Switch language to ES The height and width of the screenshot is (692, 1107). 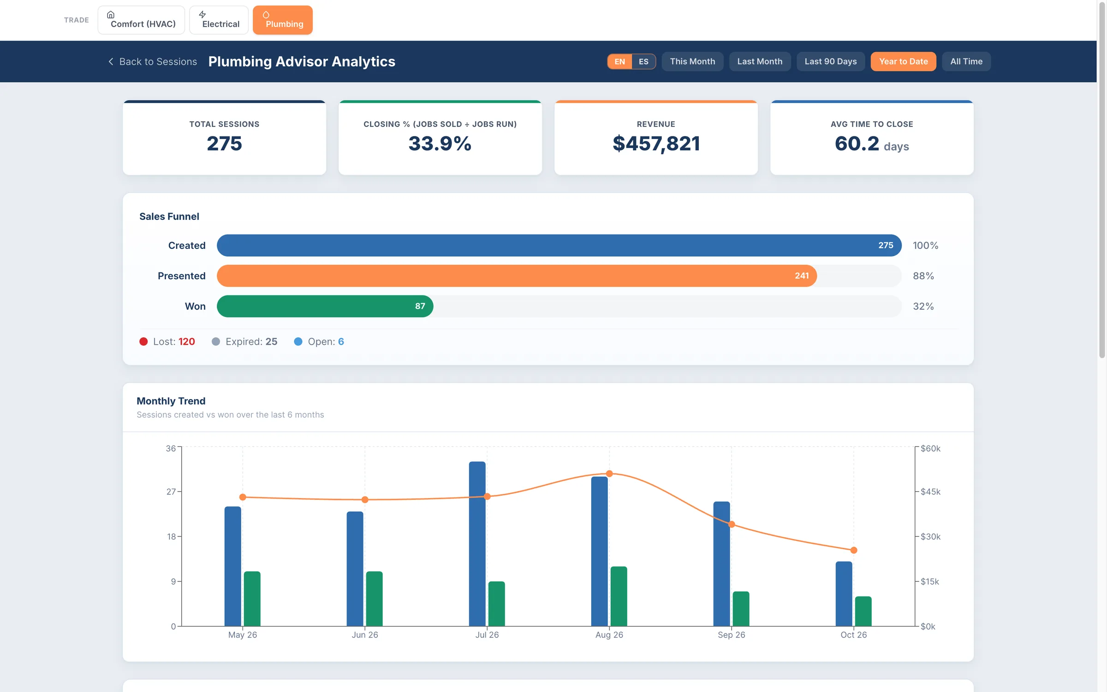coord(643,61)
